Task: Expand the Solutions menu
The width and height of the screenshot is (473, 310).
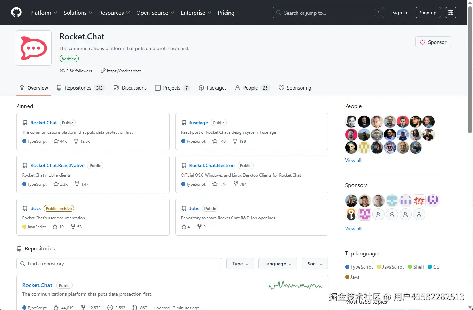Action: [x=78, y=13]
